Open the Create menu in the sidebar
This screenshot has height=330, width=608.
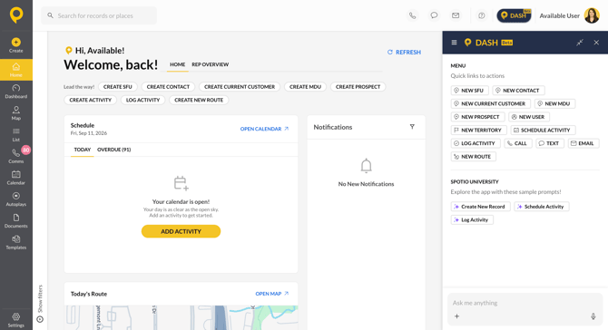click(16, 45)
